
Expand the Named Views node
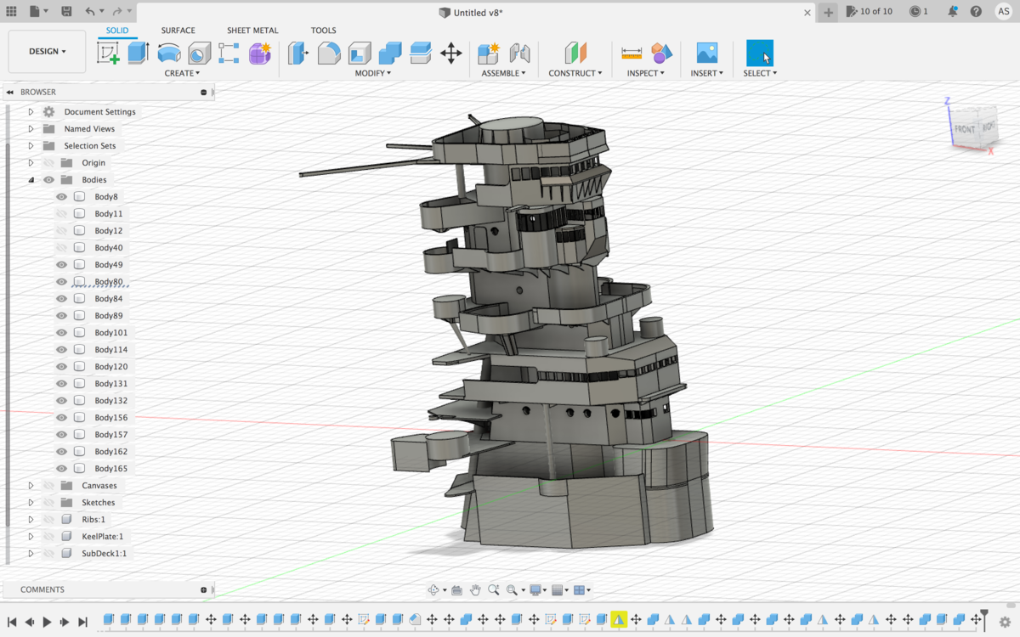point(31,129)
